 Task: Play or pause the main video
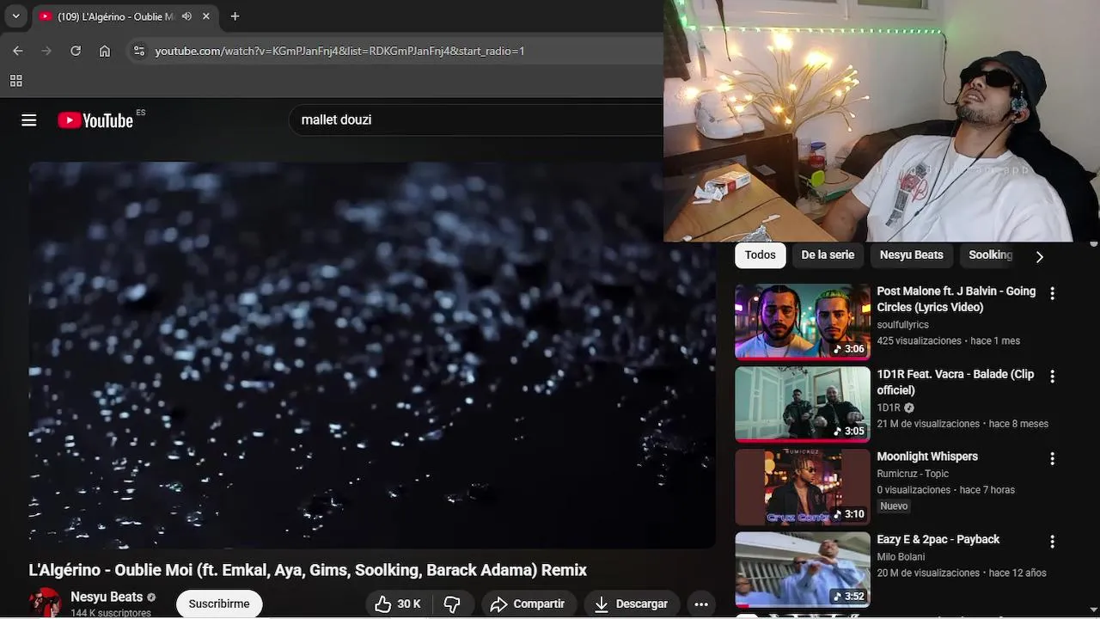pyautogui.click(x=372, y=354)
